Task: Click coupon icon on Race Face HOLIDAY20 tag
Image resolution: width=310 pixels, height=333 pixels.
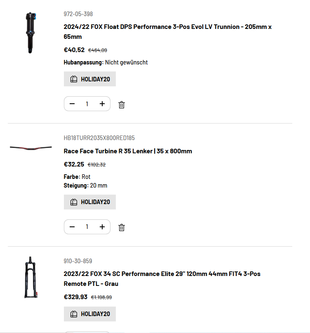Action: [x=74, y=202]
